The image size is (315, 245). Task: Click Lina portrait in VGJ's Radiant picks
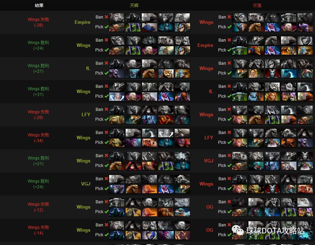tap(149, 189)
